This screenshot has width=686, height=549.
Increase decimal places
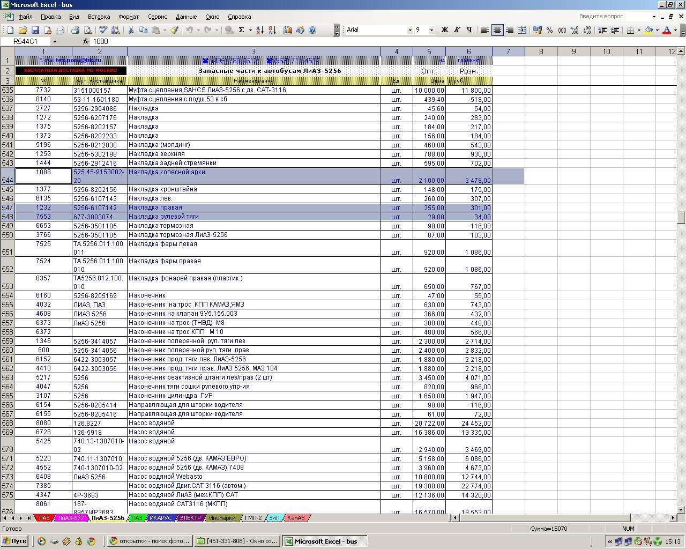click(574, 30)
